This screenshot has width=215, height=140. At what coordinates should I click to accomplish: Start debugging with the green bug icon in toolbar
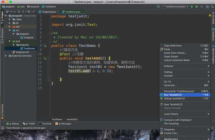coord(197,7)
